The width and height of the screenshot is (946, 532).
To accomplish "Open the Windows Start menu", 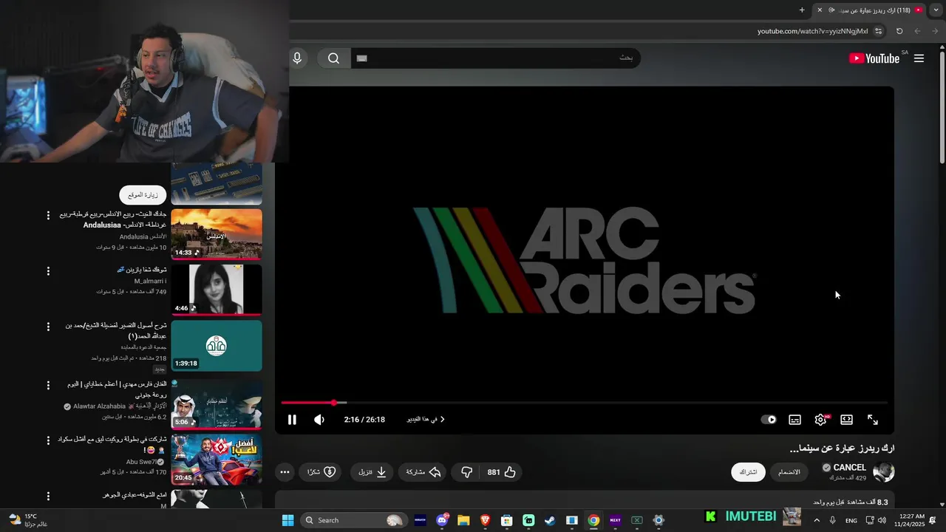I will pos(287,520).
